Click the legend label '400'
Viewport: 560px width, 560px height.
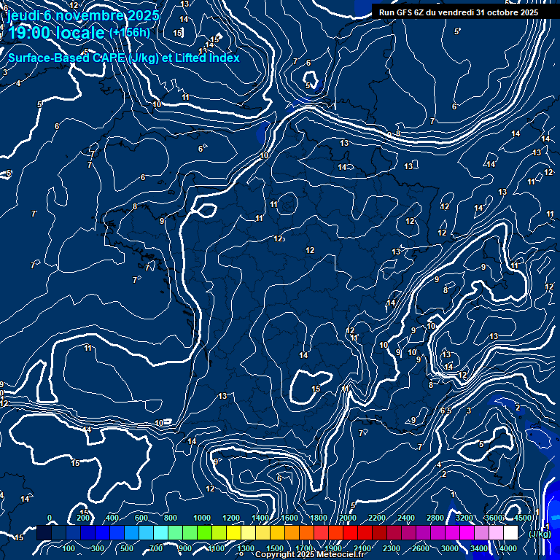(x=112, y=518)
